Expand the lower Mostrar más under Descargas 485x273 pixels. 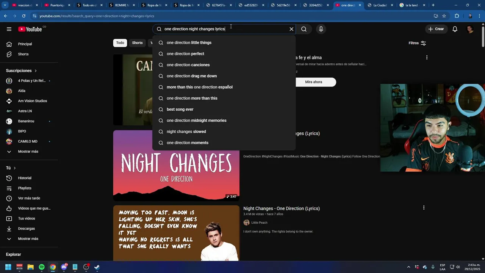tap(29, 239)
